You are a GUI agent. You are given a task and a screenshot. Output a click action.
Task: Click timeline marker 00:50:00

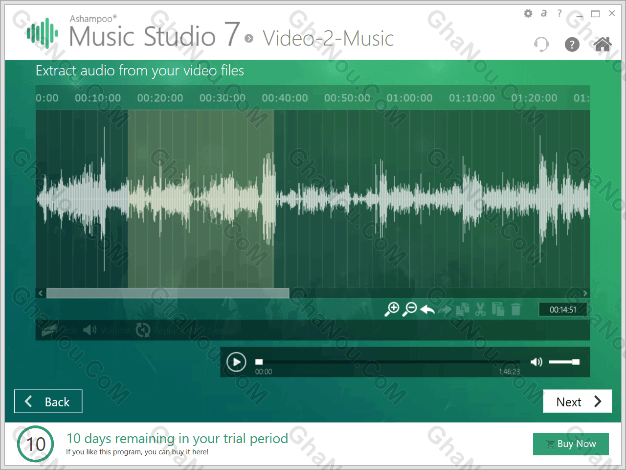347,98
